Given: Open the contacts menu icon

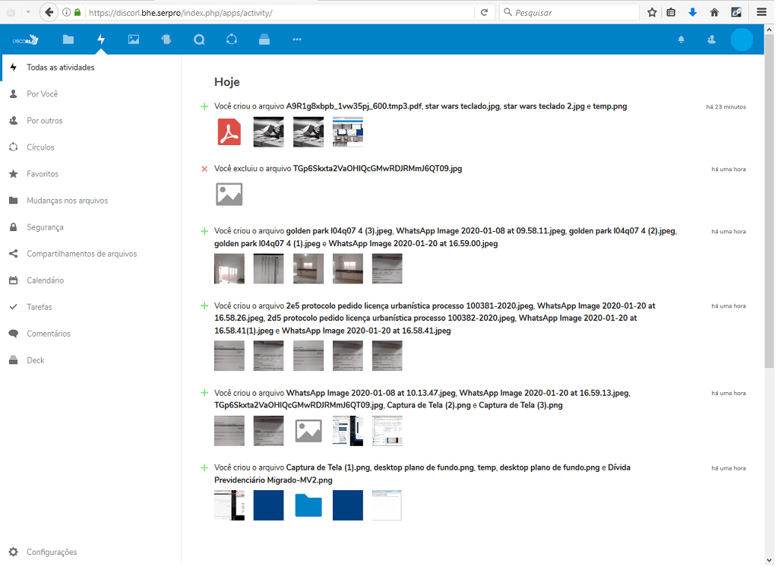Looking at the screenshot, I should coord(711,40).
